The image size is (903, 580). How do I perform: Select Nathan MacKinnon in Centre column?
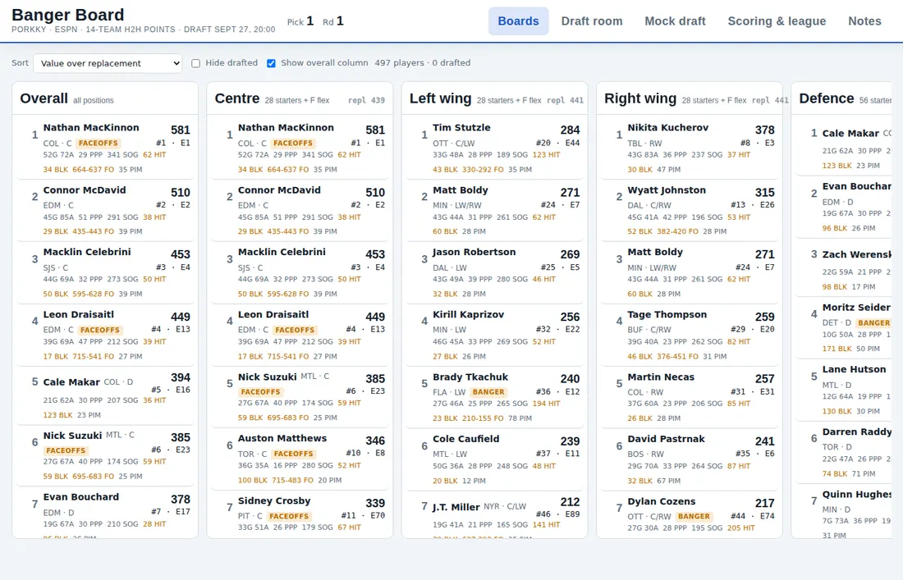click(x=300, y=148)
